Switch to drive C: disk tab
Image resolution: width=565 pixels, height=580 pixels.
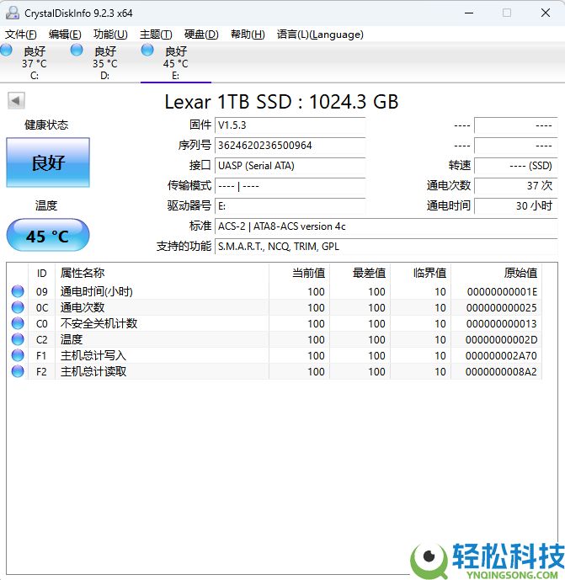(35, 62)
